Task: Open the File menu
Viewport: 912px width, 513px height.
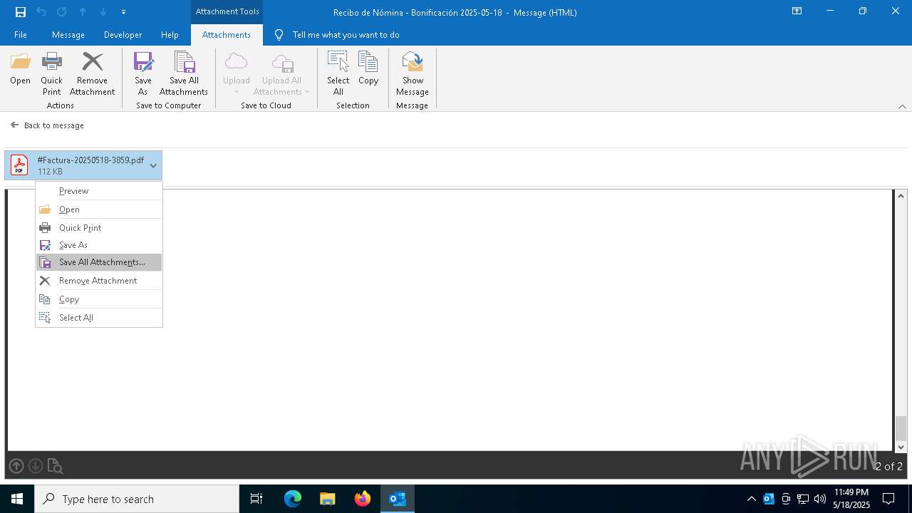Action: point(21,35)
